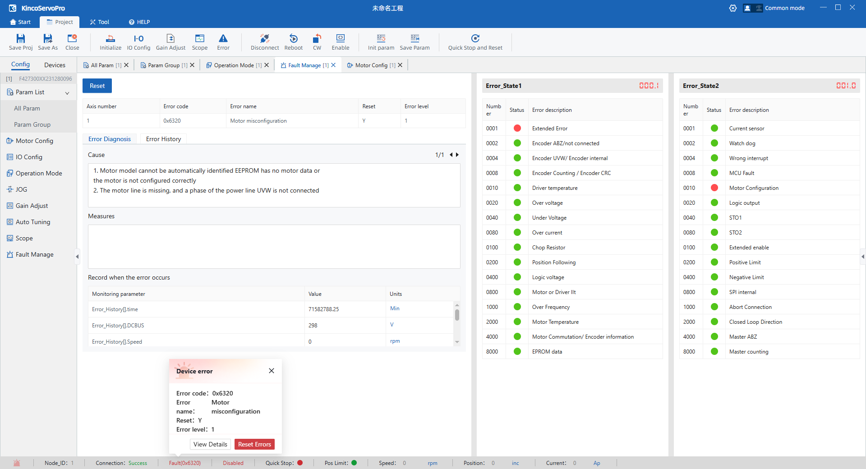Viewport: 866px width, 469px height.
Task: Go to next cause page arrow
Action: coord(457,155)
